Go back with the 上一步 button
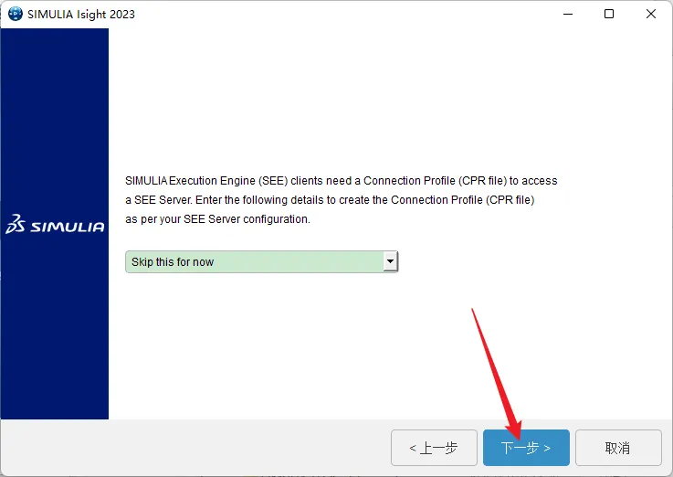The height and width of the screenshot is (477, 673). (434, 448)
